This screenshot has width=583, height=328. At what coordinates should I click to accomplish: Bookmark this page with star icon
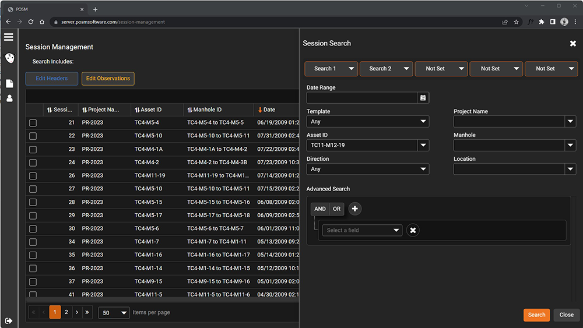tap(516, 22)
